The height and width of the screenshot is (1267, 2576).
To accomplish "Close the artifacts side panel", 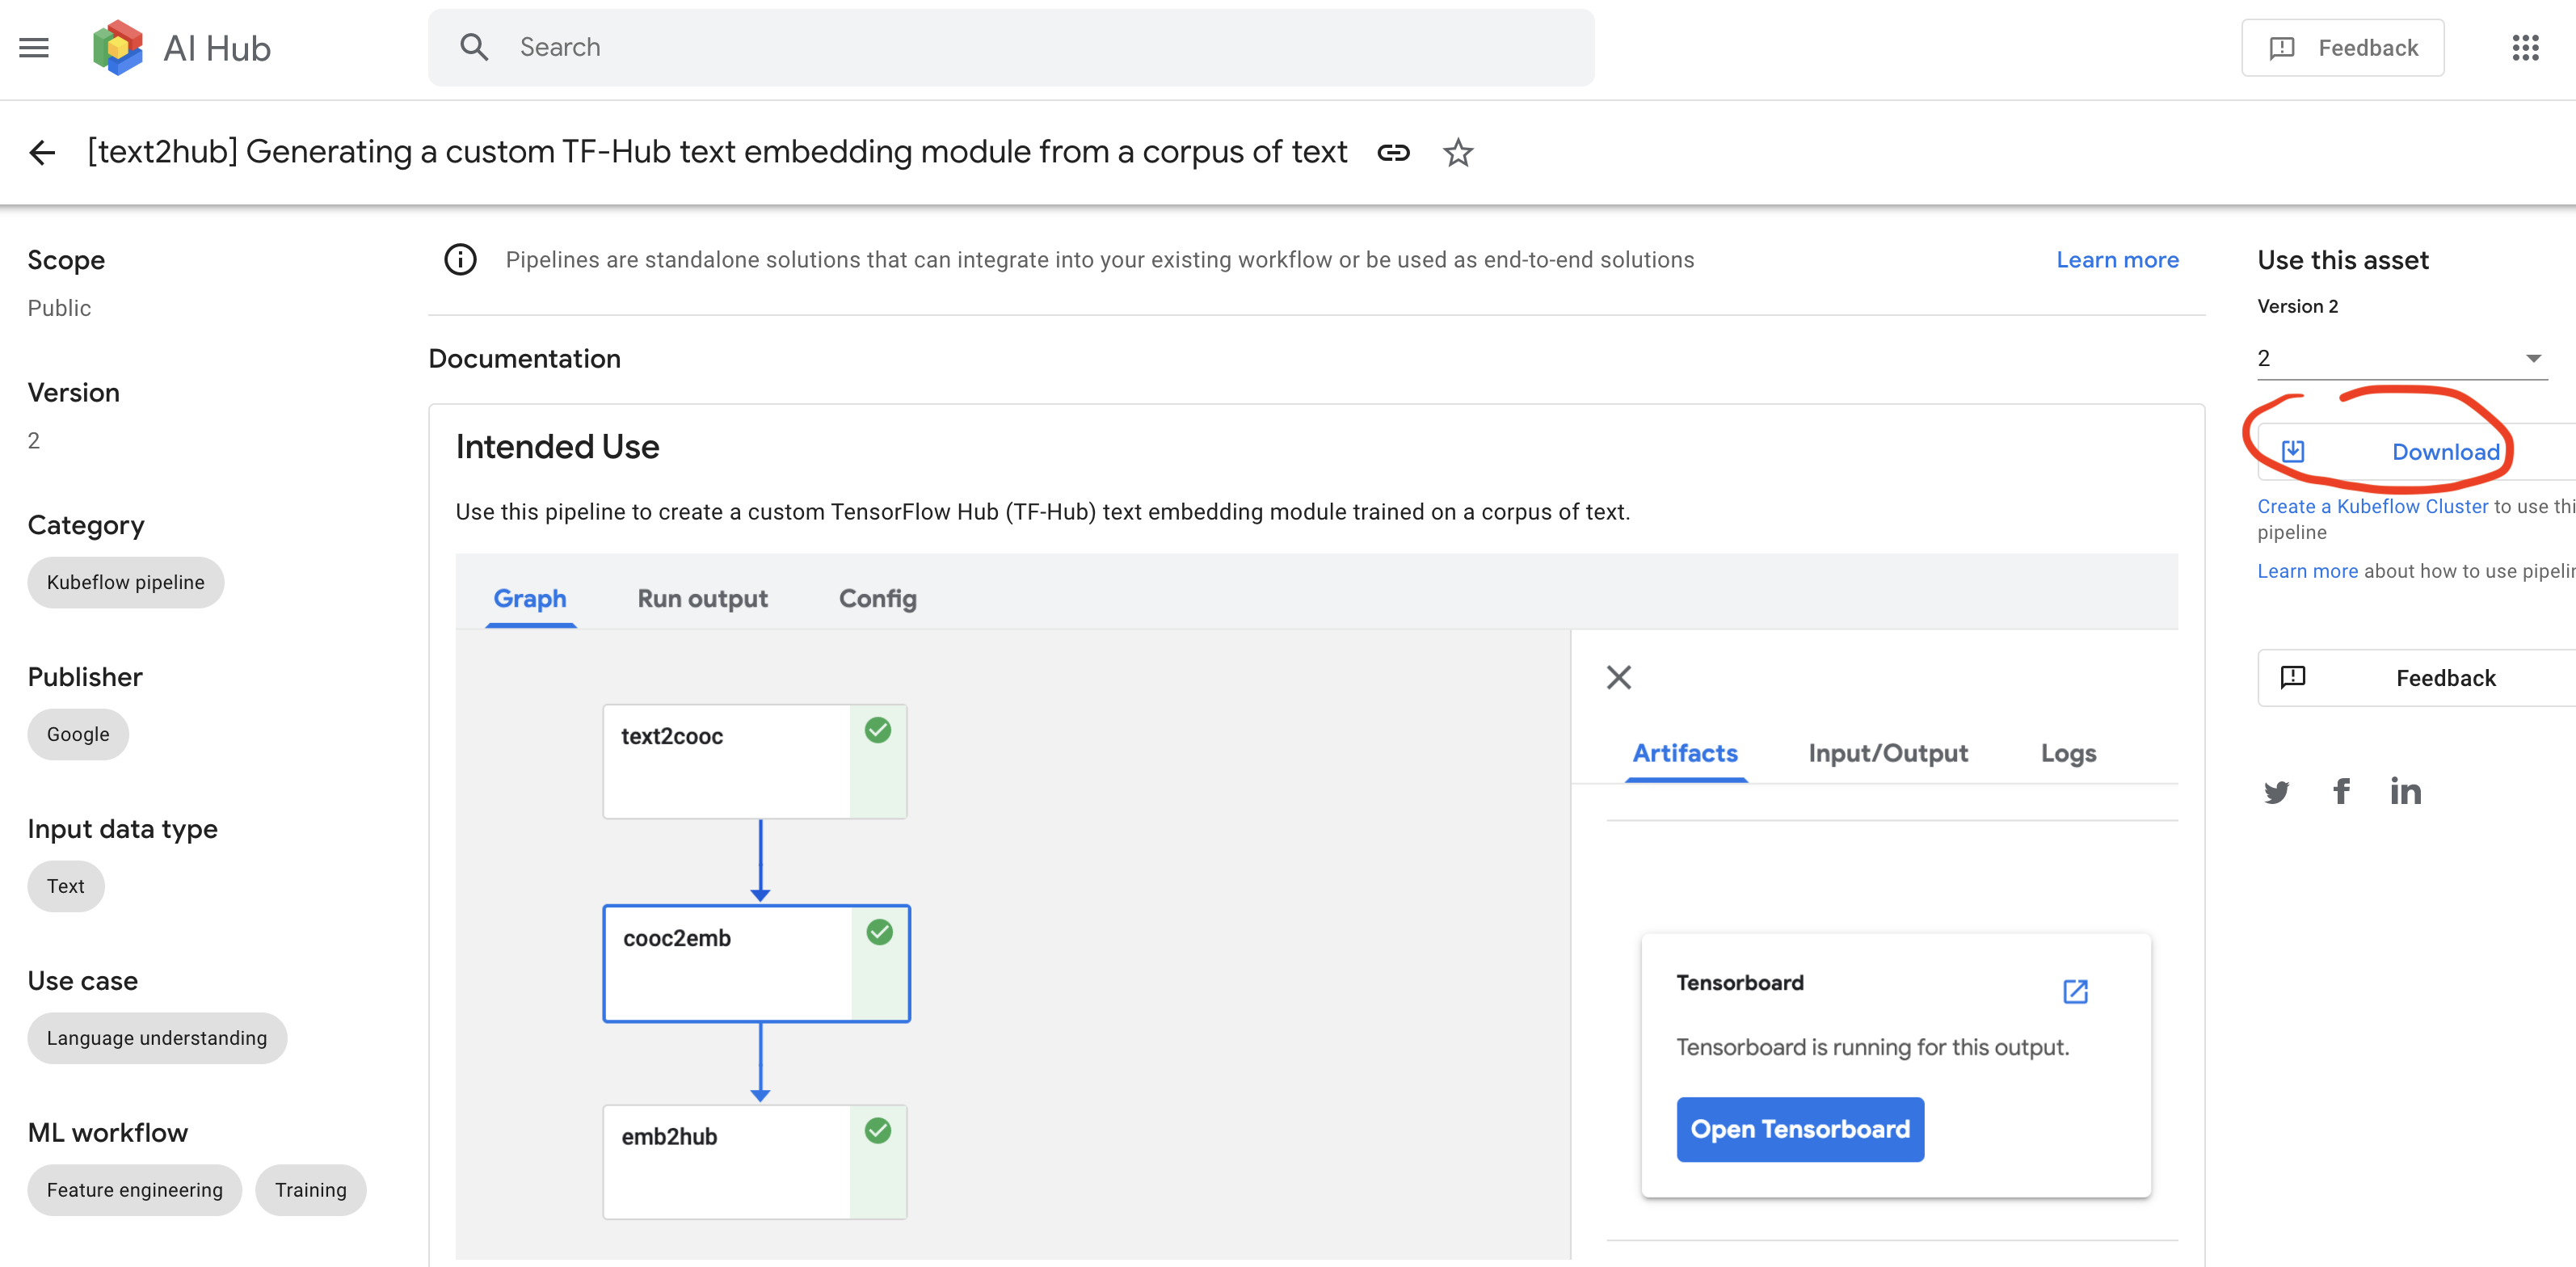I will click(1619, 678).
